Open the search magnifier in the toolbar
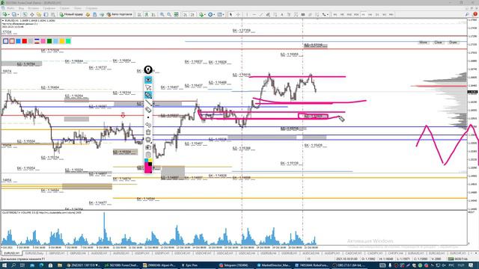This screenshot has height=269, width=479. click(467, 14)
